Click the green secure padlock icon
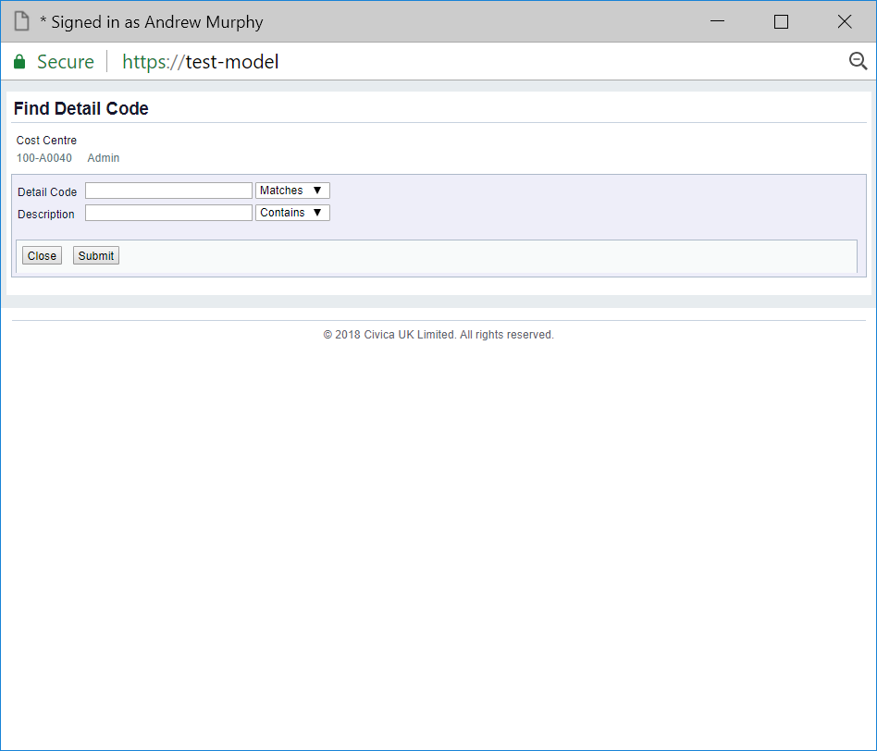This screenshot has height=751, width=877. (x=19, y=62)
